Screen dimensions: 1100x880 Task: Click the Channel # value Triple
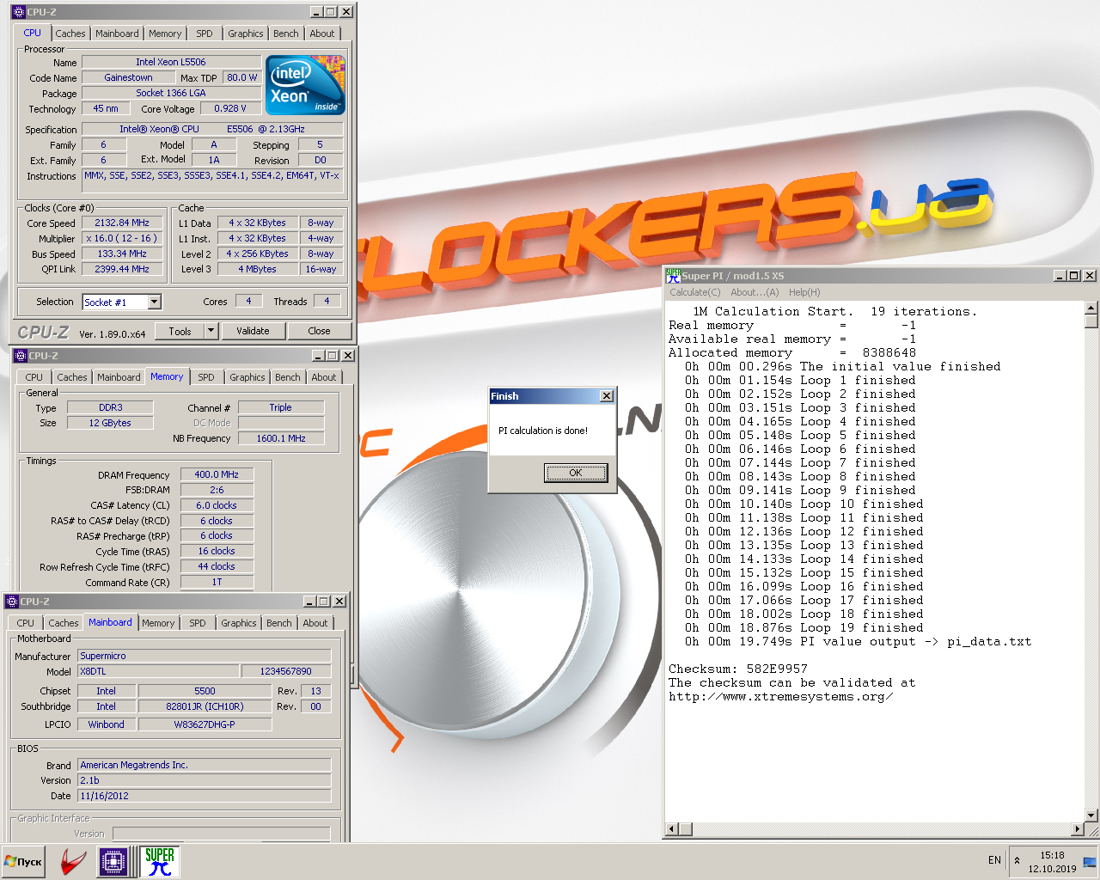[x=281, y=407]
